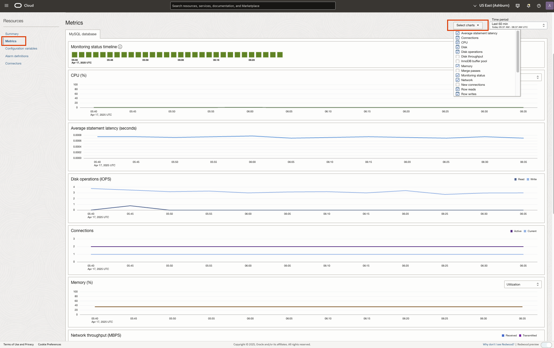Collapse the Select charts dropdown

tap(468, 25)
